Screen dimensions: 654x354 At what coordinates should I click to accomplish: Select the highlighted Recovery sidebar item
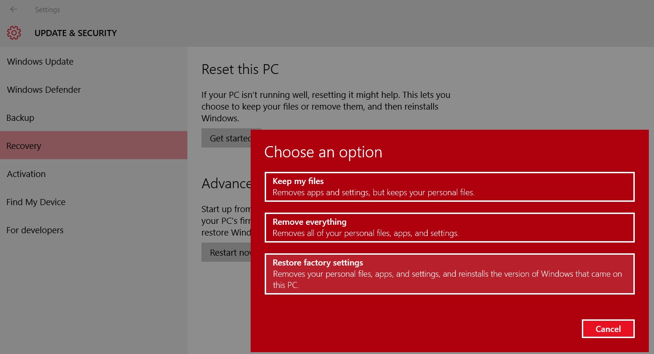24,146
